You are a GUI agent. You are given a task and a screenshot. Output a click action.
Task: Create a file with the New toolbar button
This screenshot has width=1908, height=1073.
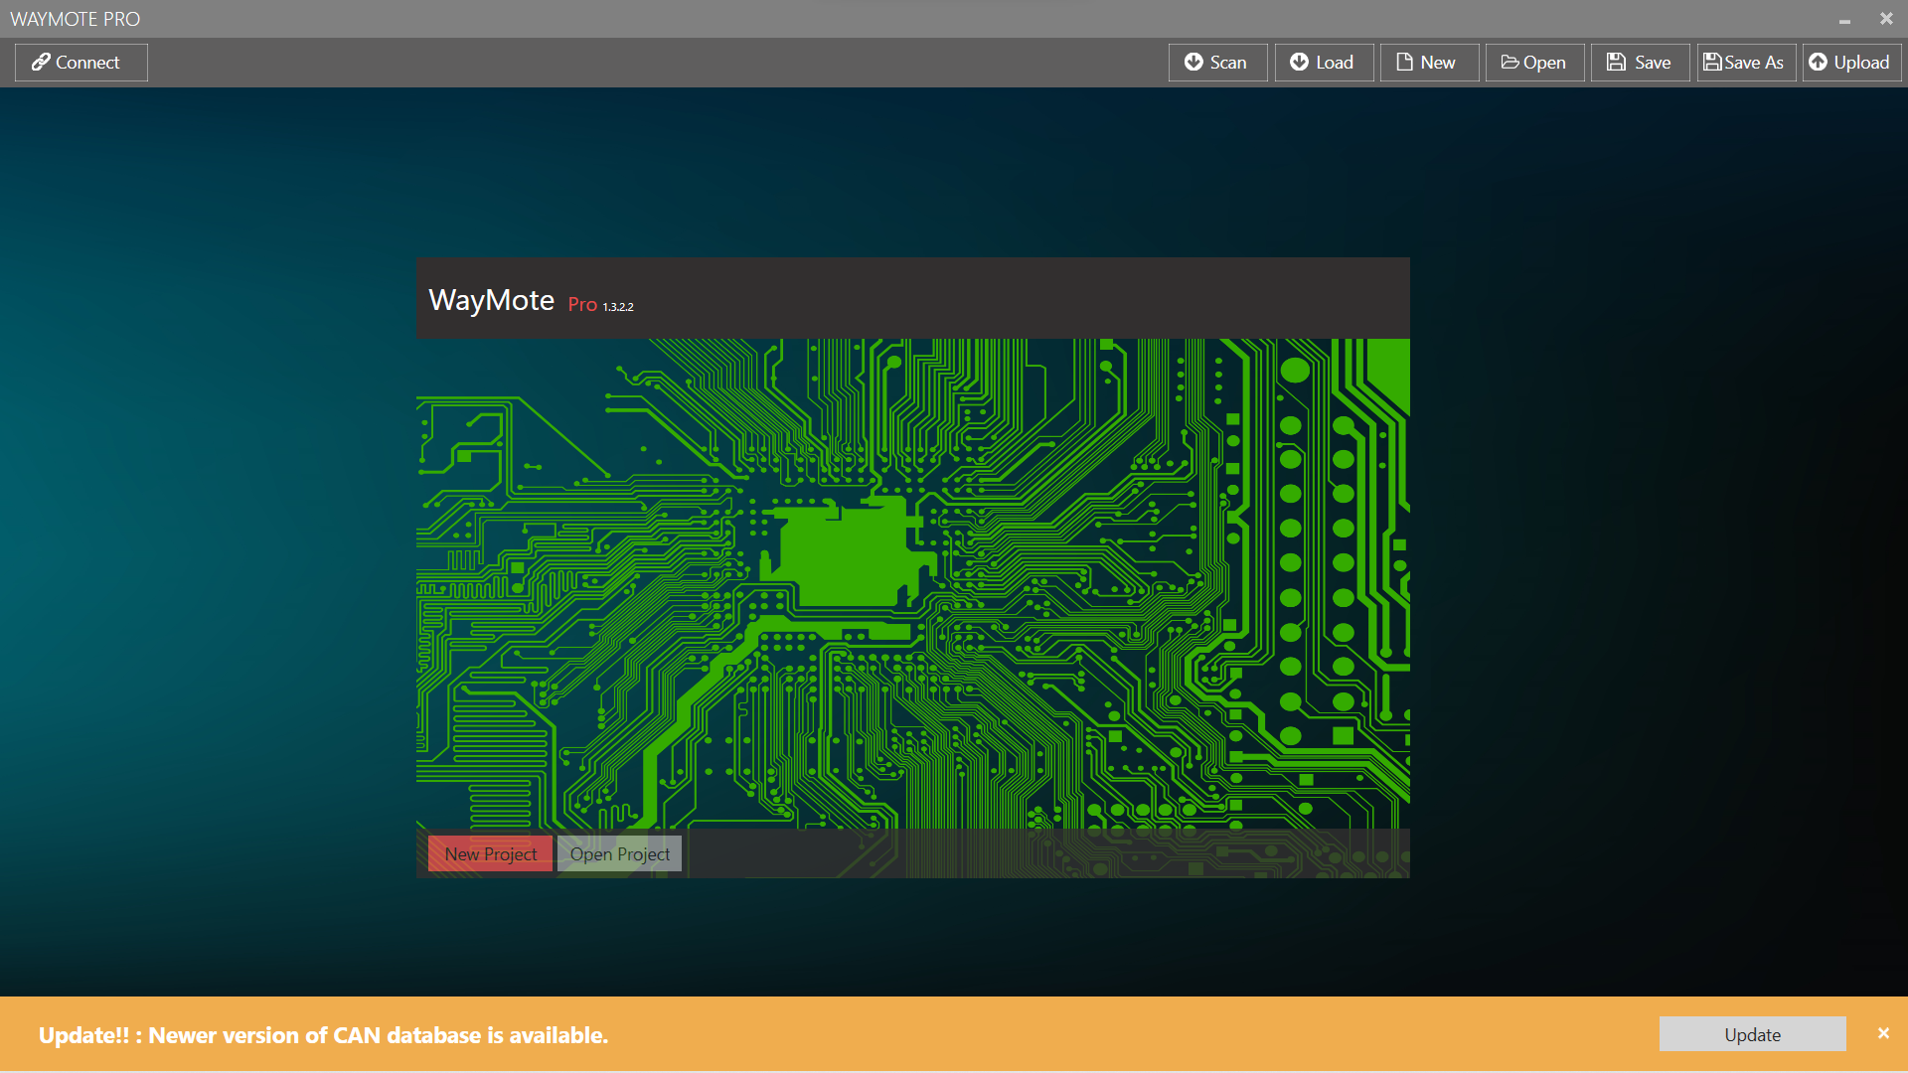pyautogui.click(x=1428, y=63)
